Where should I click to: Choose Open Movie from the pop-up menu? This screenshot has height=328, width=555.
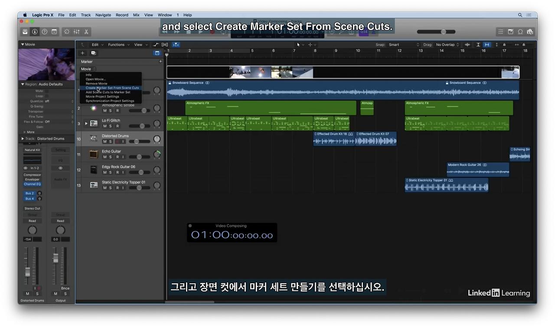click(x=111, y=79)
